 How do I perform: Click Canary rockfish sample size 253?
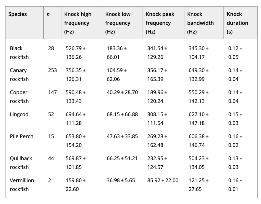(x=53, y=70)
